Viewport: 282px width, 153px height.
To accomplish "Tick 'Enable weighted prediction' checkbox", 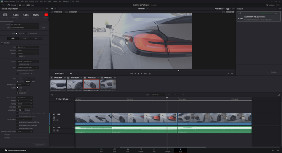I will [17, 125].
